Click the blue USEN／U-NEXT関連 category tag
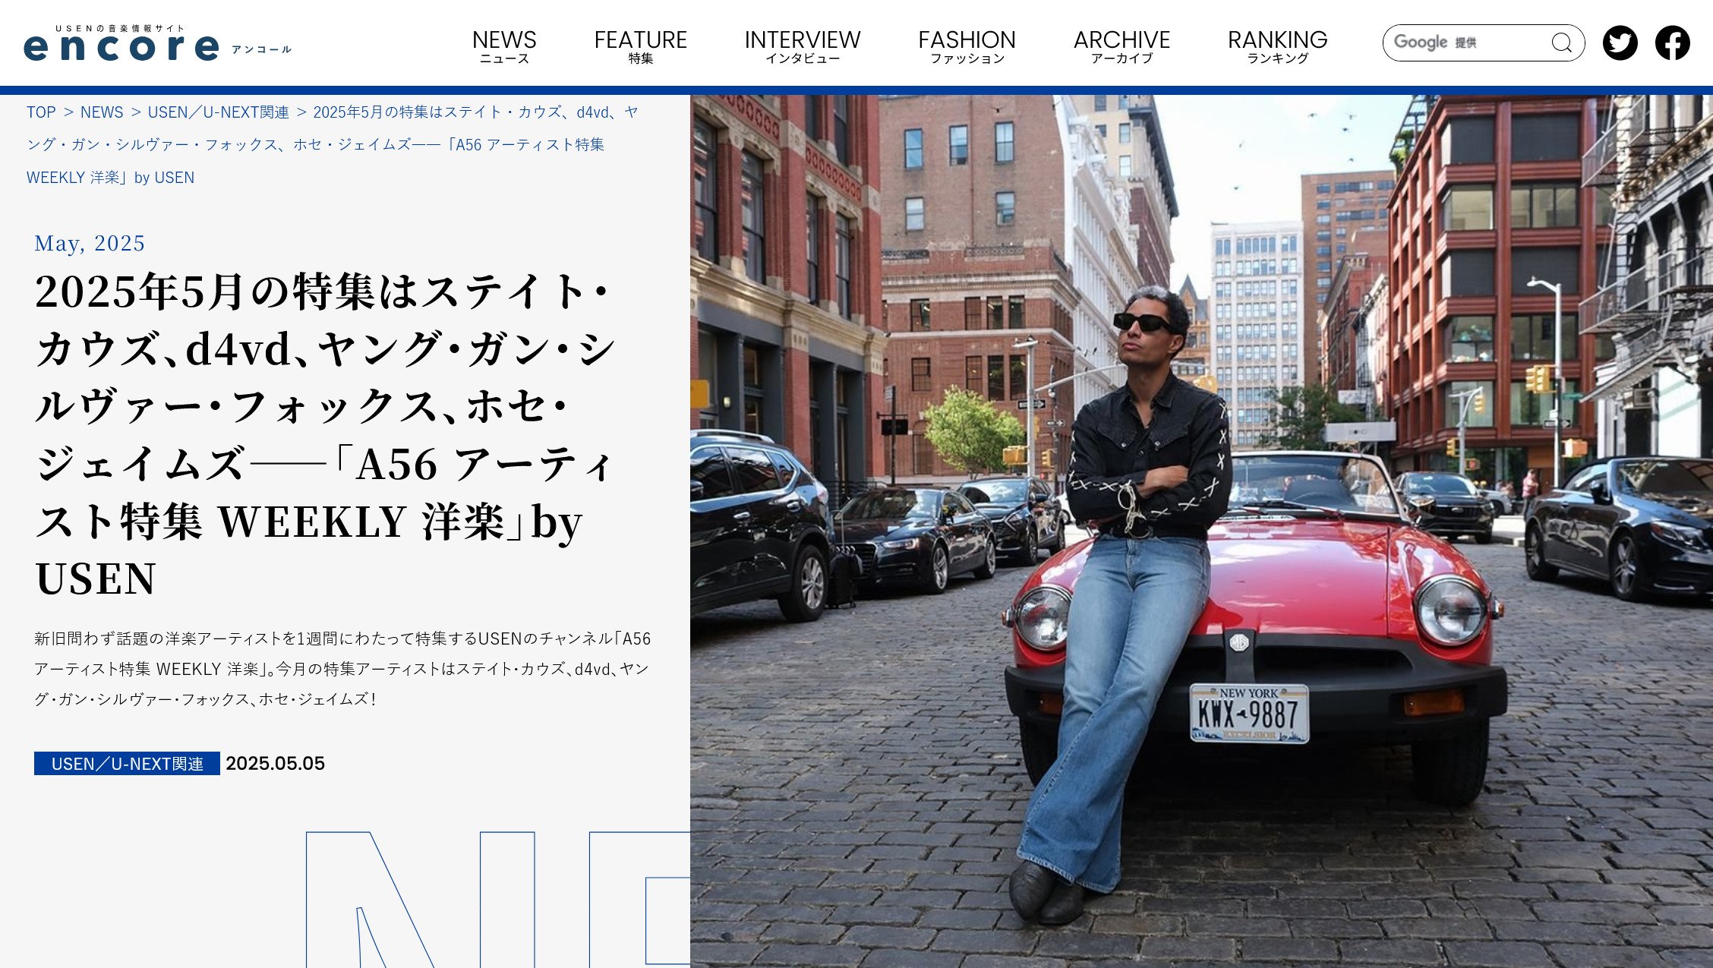 pos(127,763)
